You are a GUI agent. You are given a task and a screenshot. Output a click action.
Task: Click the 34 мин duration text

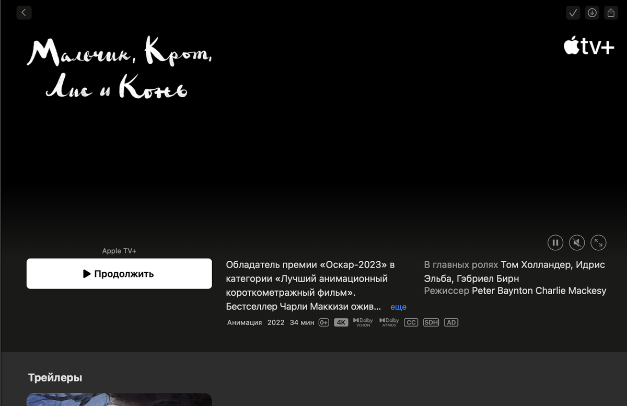[302, 322]
